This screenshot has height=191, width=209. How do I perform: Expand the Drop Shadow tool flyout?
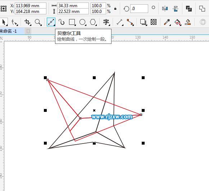[146, 25]
